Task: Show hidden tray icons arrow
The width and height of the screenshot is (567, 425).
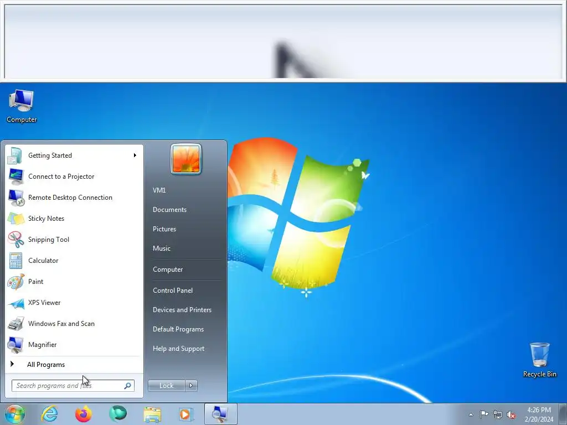Action: click(471, 414)
